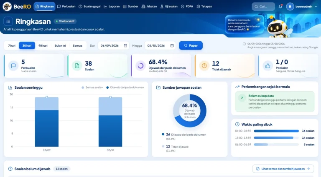This screenshot has width=321, height=177.
Task: Select the 30 hari range
Action: (27, 45)
